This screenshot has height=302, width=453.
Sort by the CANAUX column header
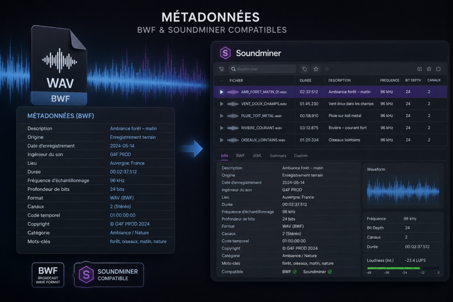434,80
